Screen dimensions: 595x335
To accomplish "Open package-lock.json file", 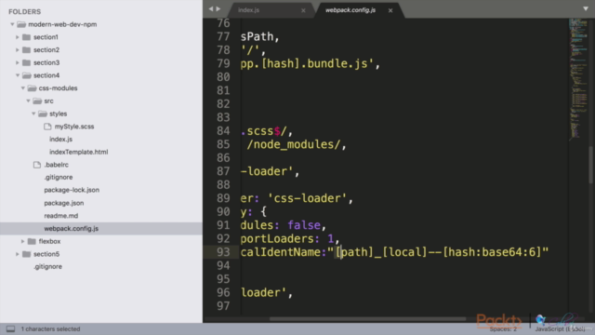I will [x=72, y=190].
